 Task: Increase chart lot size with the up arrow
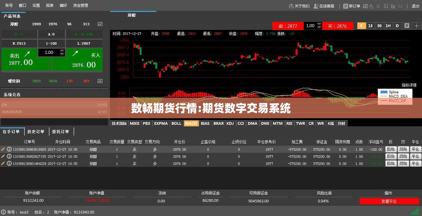[x=319, y=24]
